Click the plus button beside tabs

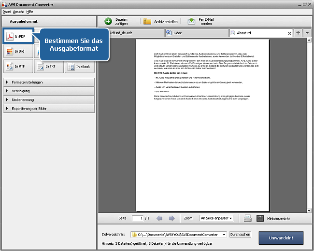click(x=298, y=33)
